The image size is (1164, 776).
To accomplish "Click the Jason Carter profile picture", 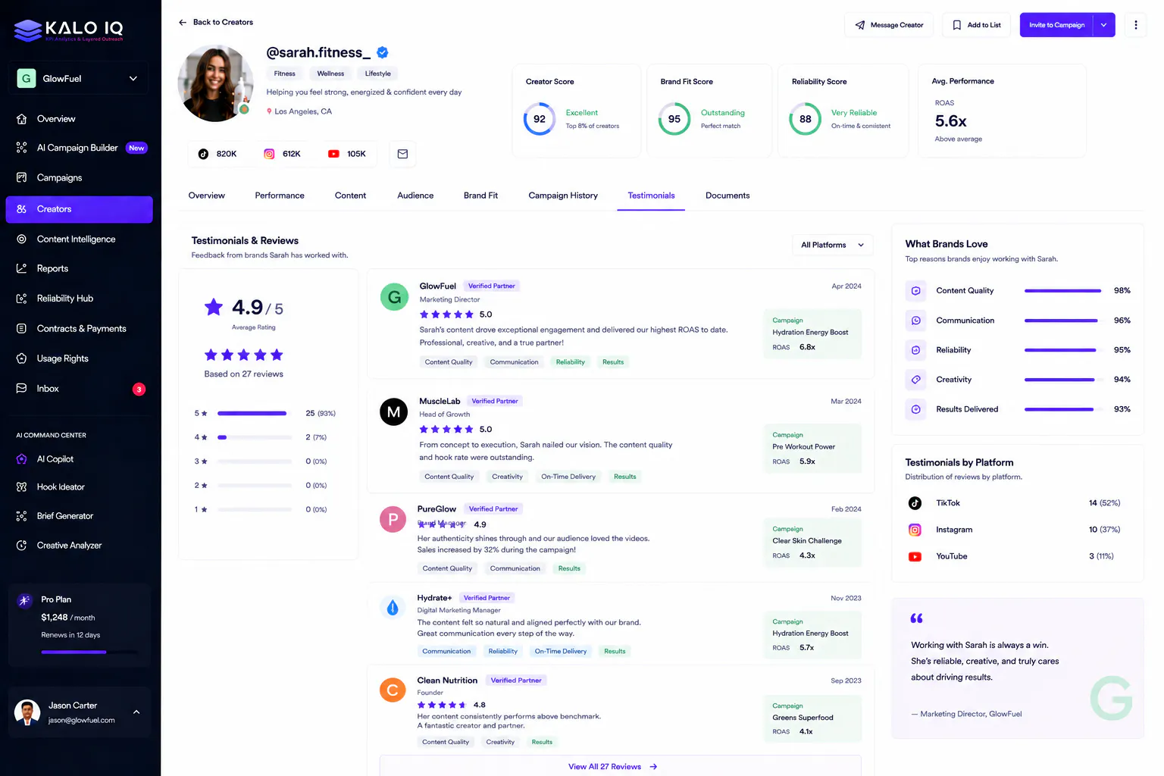I will pyautogui.click(x=27, y=712).
